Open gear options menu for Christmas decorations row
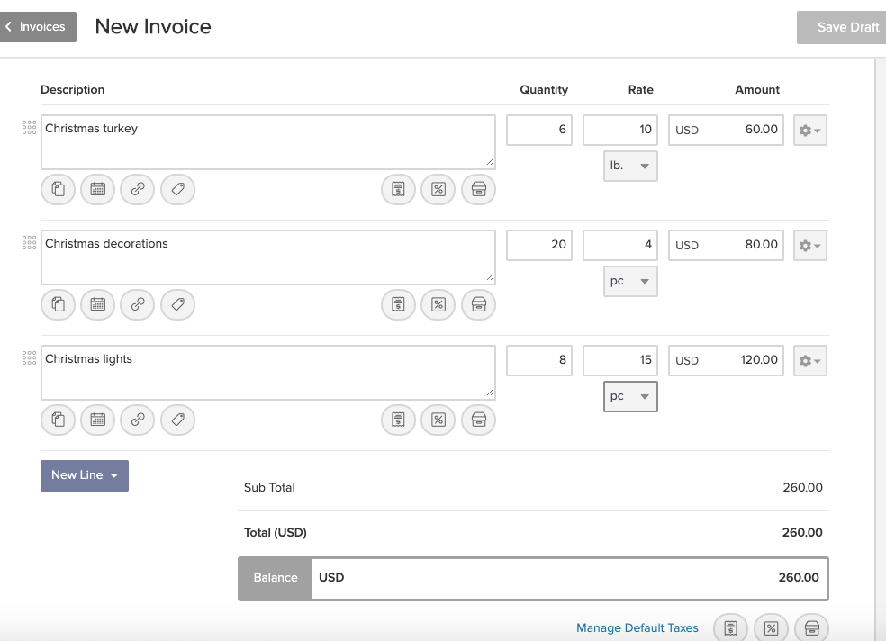886x641 pixels. (x=810, y=245)
